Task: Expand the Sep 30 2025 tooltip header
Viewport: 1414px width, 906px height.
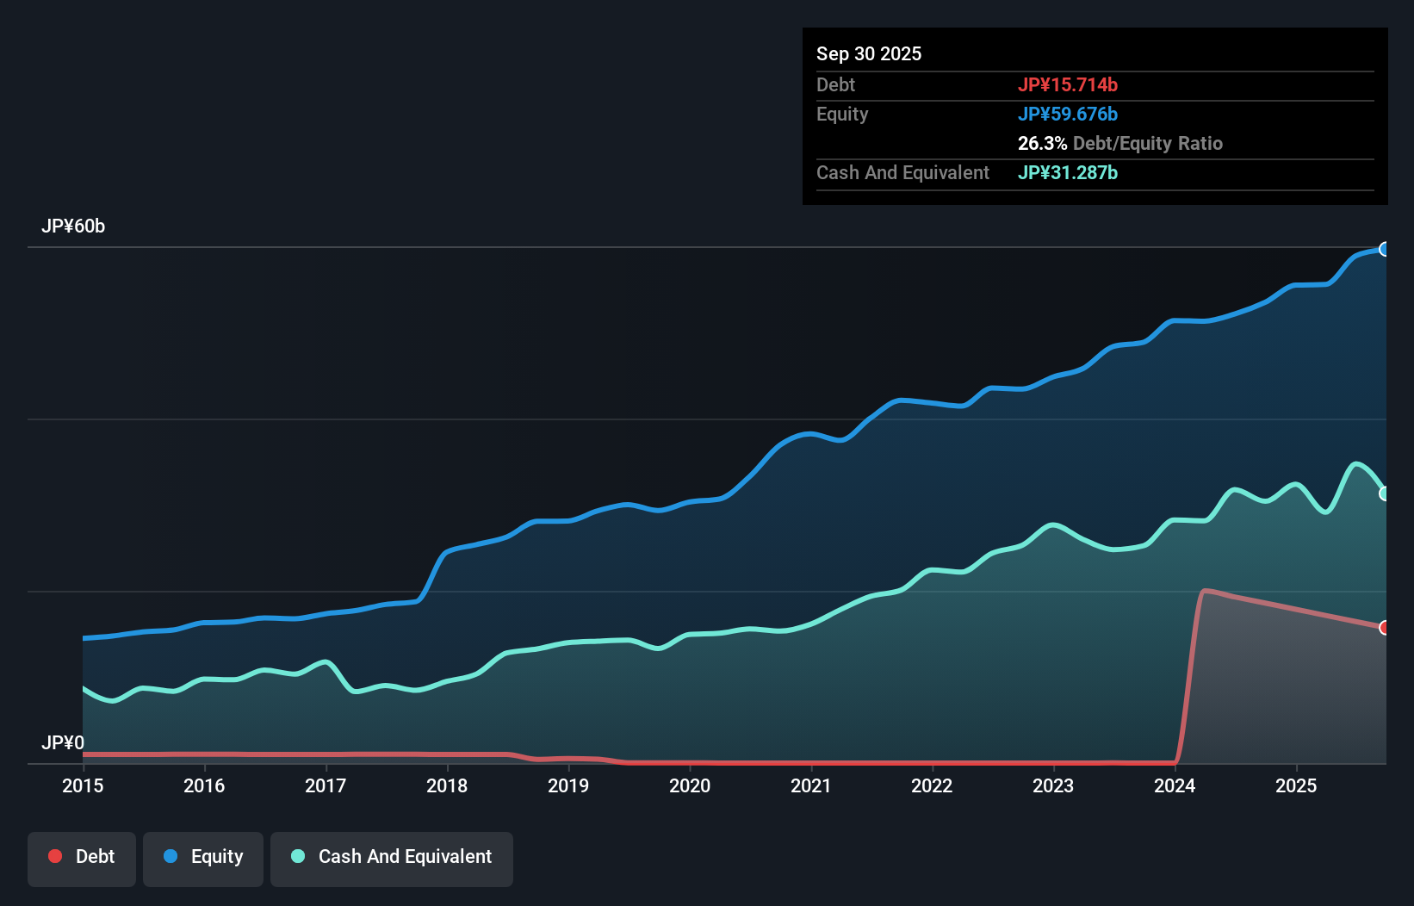Action: [870, 53]
